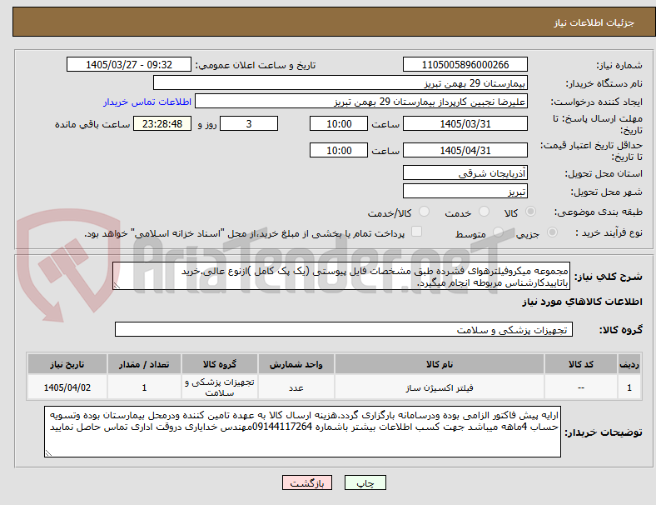Click the delivery province field آذربایجان شرقی
Screen dimensions: 656x505
[x=465, y=172]
